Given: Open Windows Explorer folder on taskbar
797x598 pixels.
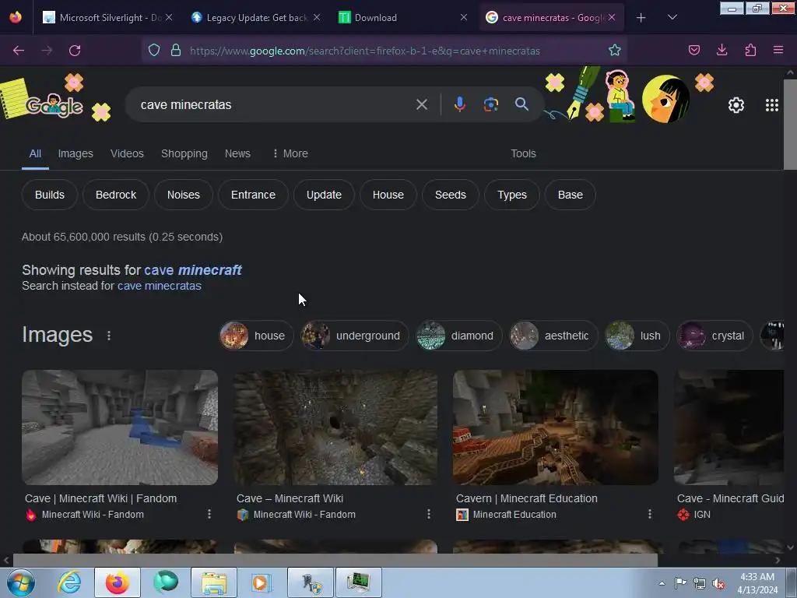Looking at the screenshot, I should [x=214, y=582].
